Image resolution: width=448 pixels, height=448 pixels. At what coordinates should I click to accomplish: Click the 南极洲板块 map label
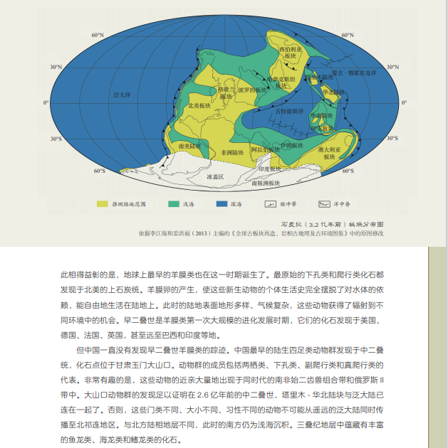[x=266, y=183]
